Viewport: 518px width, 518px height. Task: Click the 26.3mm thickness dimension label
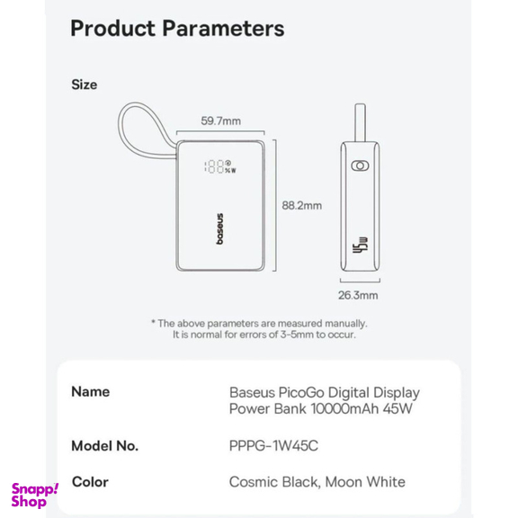point(358,295)
